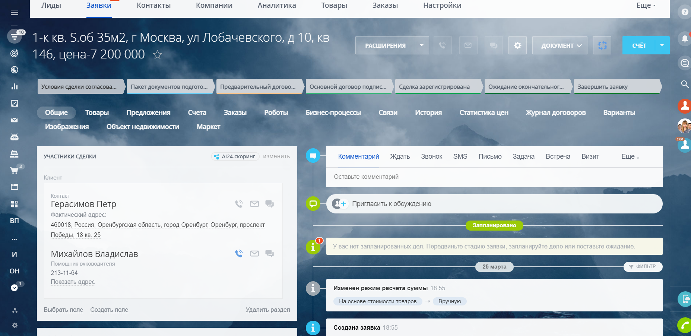The image size is (691, 336).
Task: Click the Оставьте комментарий input field
Action: (494, 177)
